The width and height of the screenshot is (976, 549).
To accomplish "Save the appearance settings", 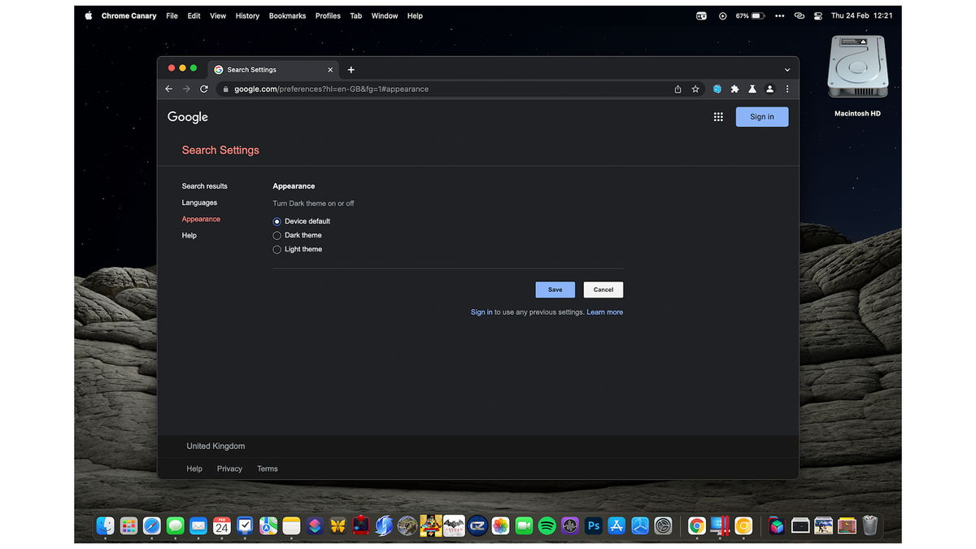I will pos(555,289).
